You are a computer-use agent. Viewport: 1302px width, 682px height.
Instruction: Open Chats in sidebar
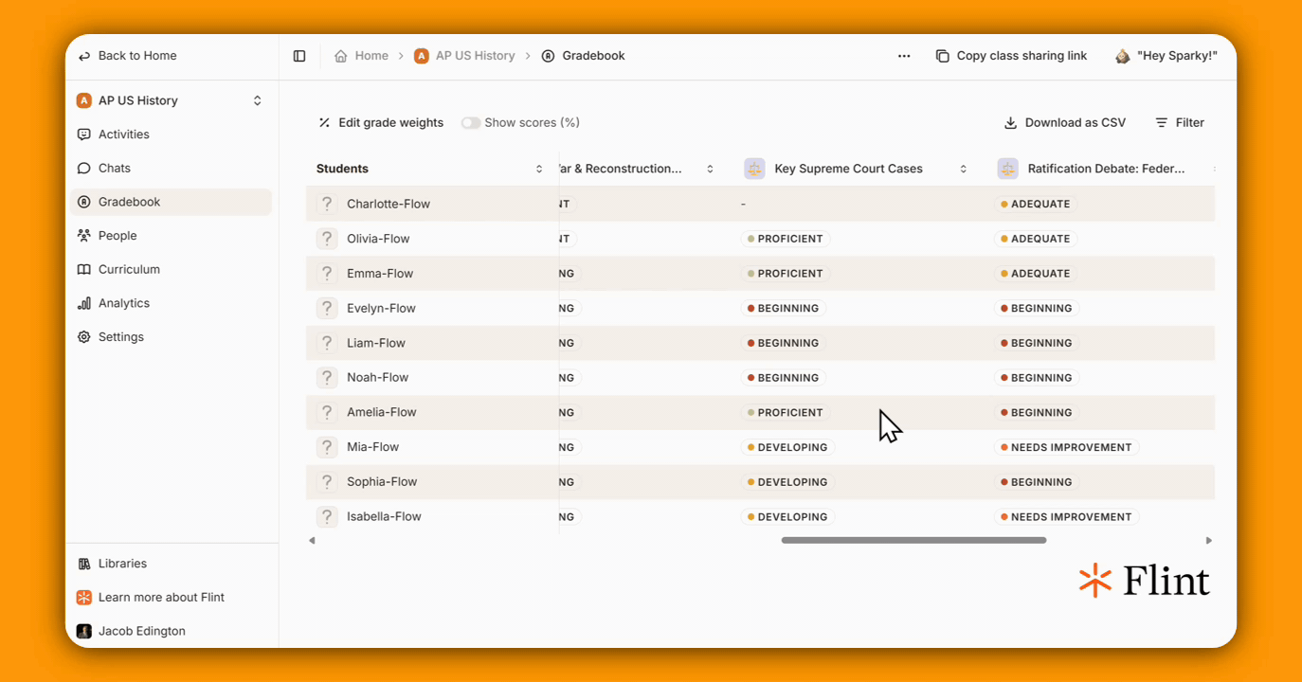[171, 168]
